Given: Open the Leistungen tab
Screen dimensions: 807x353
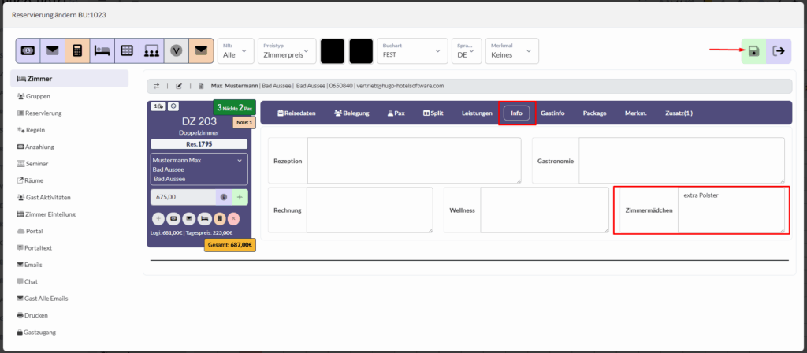Looking at the screenshot, I should pos(477,113).
